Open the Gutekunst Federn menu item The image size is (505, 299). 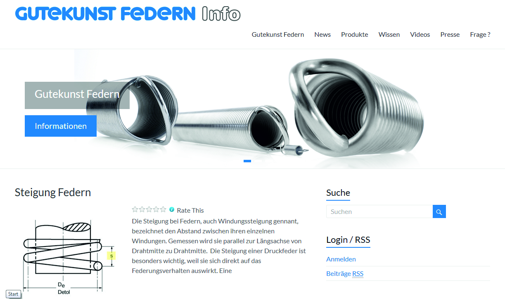[278, 35]
